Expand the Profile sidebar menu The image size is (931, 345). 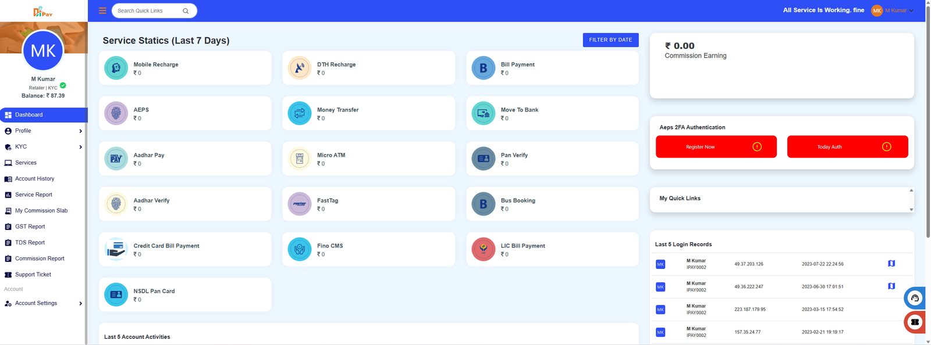coord(43,131)
